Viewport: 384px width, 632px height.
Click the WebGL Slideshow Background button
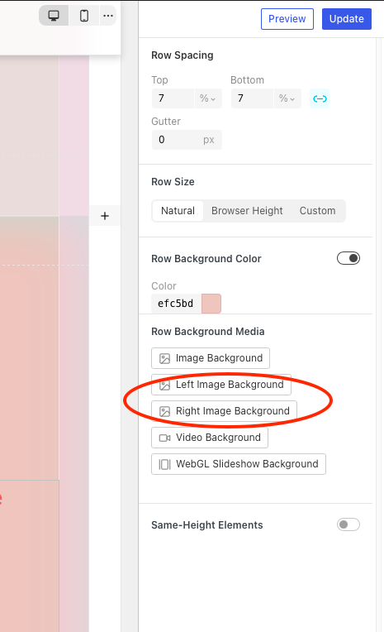(x=239, y=464)
